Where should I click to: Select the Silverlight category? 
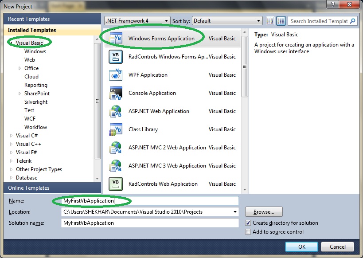click(36, 102)
